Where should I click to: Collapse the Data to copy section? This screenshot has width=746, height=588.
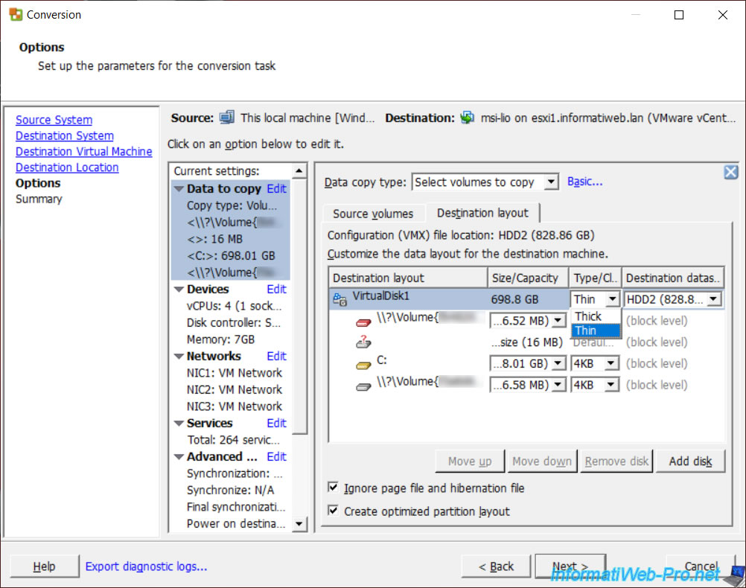(179, 189)
